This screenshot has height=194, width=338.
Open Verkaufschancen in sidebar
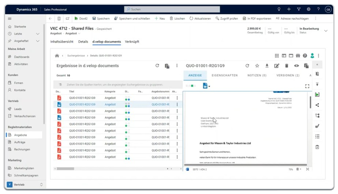tap(25, 116)
